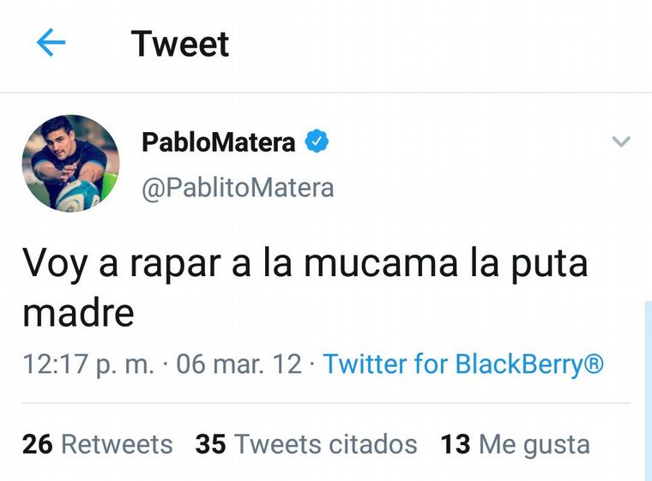Click the 12:17 p. m. timestamp
This screenshot has width=652, height=481.
pyautogui.click(x=88, y=364)
